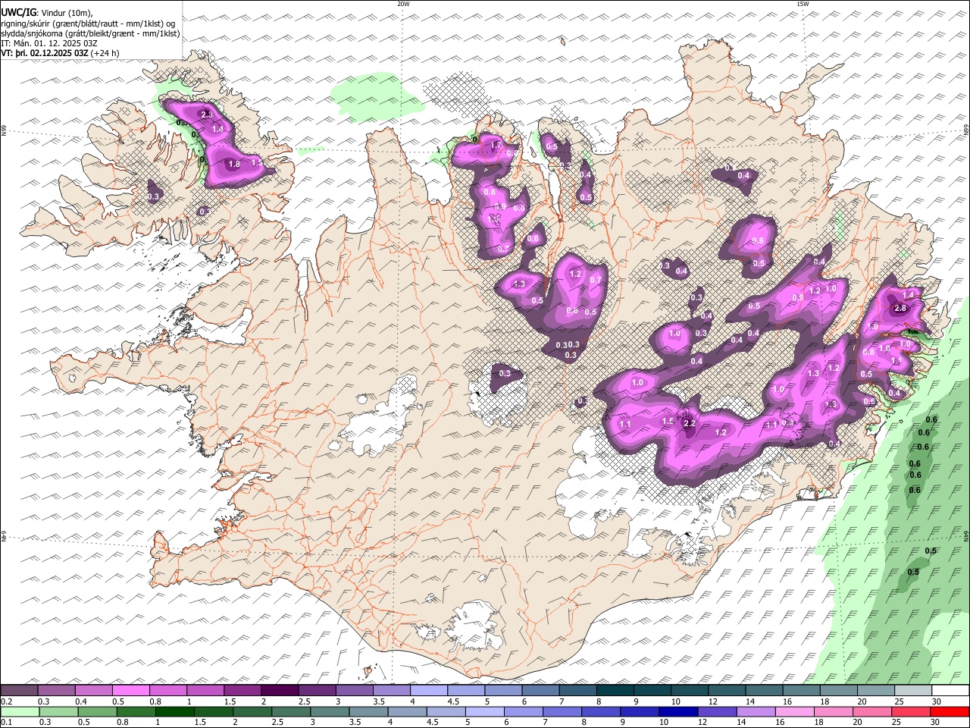970x728 pixels.
Task: Click the 2.8 precipitation value in the east
Action: coord(900,309)
